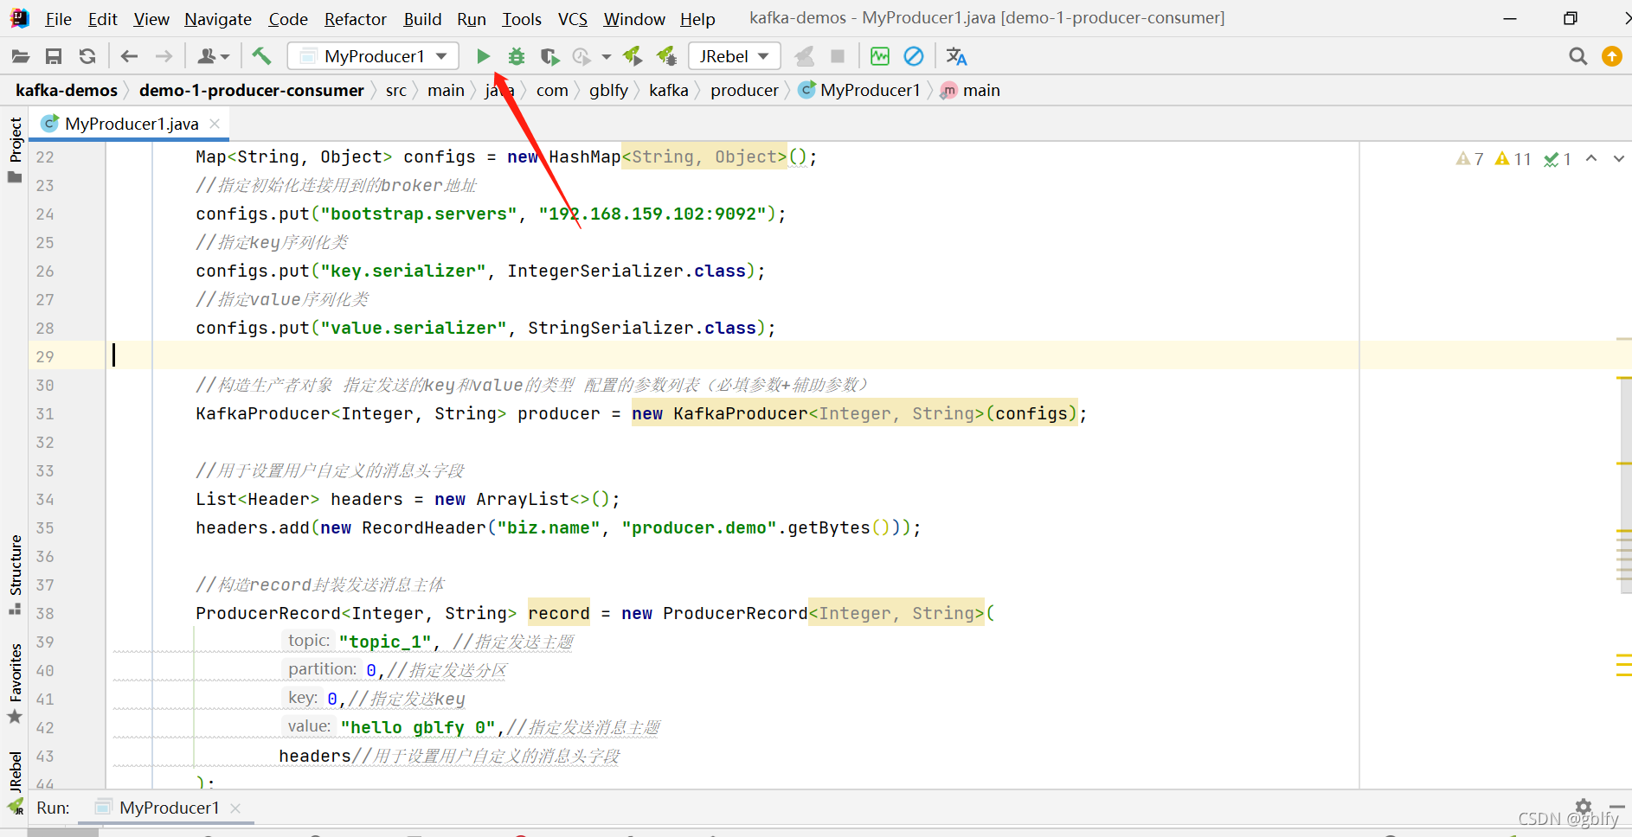Open Run panel settings gear
This screenshot has height=837, width=1632.
1584,806
